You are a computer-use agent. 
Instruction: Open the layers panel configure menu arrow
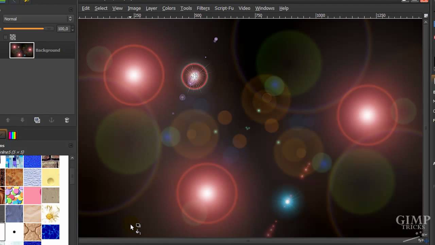(x=71, y=10)
